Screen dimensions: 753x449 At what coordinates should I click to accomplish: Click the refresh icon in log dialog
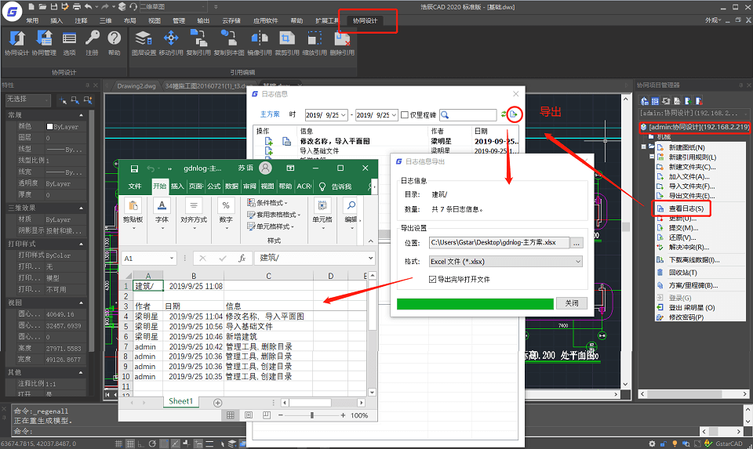(504, 114)
